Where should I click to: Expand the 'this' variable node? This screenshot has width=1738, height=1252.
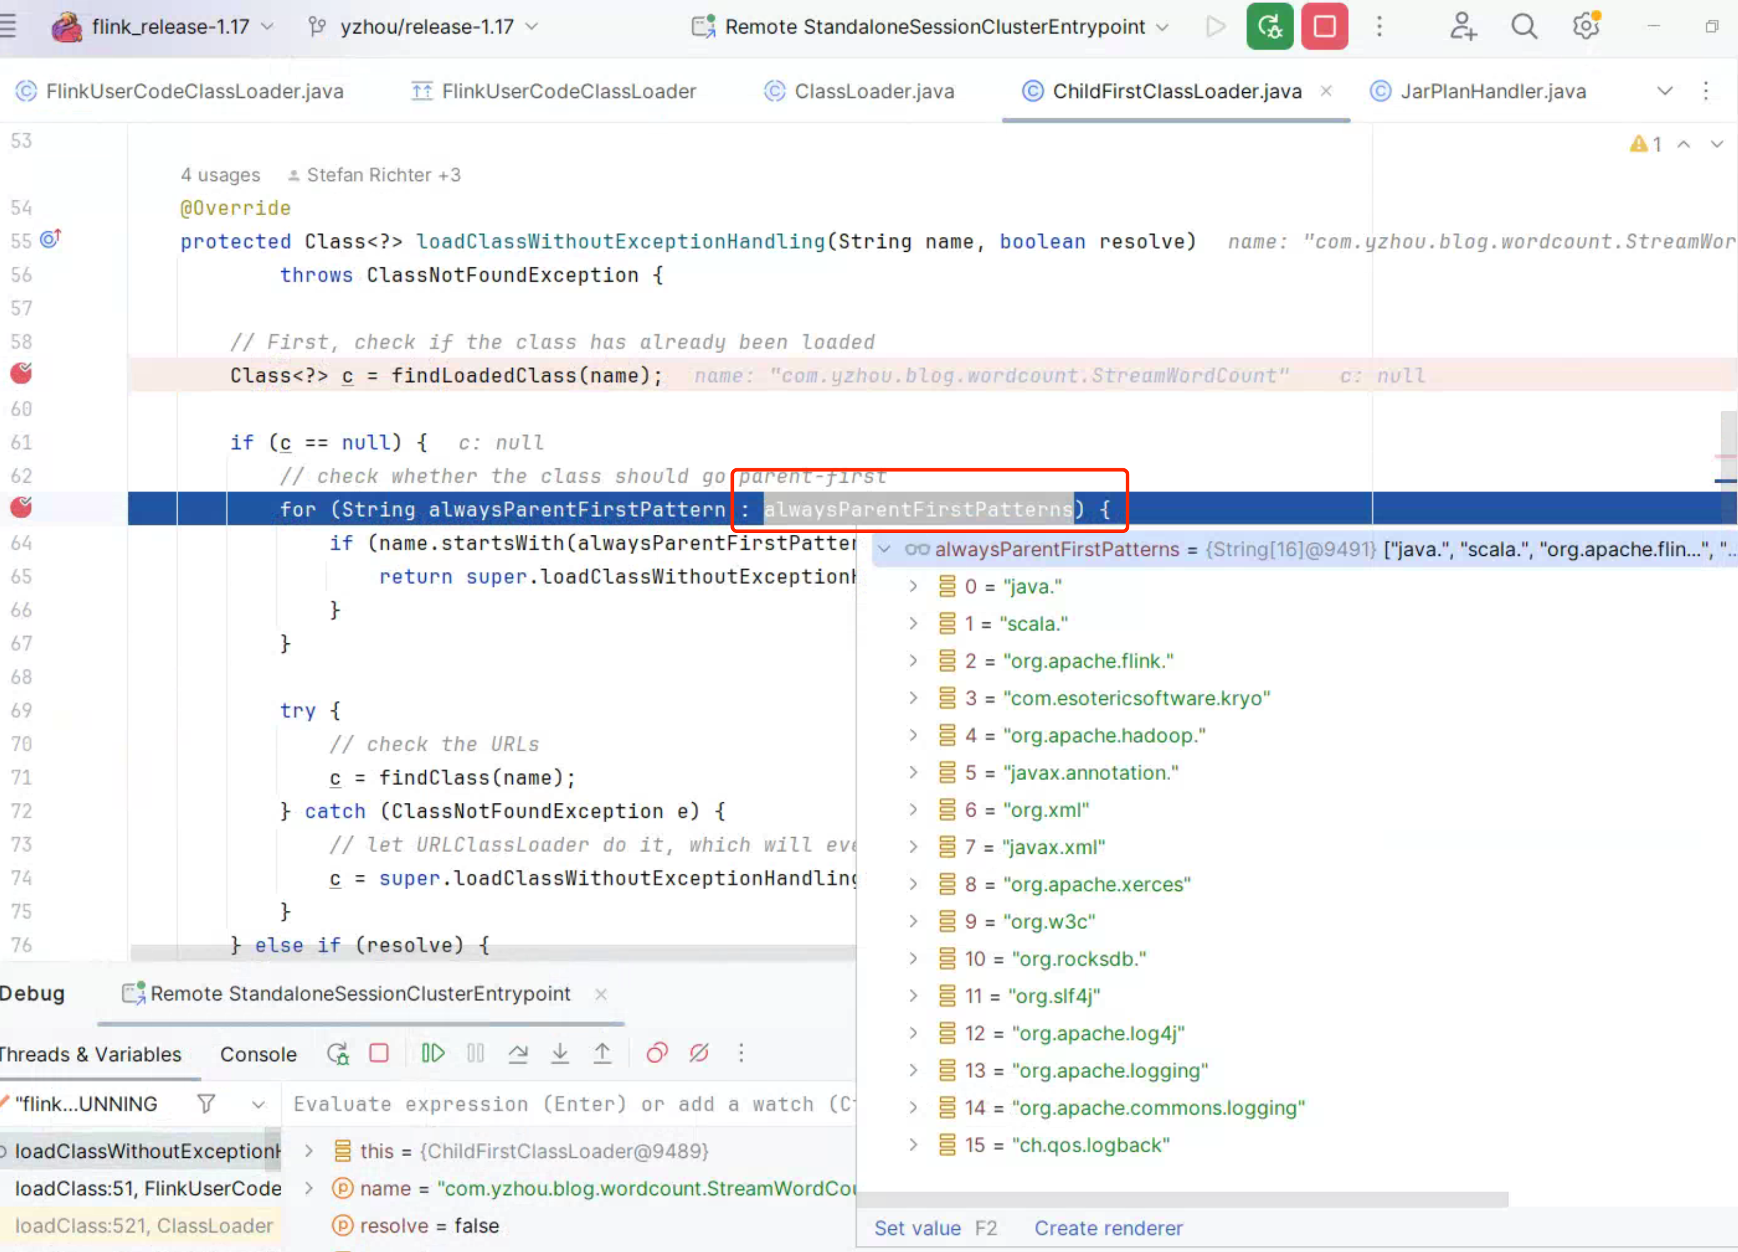click(x=309, y=1151)
